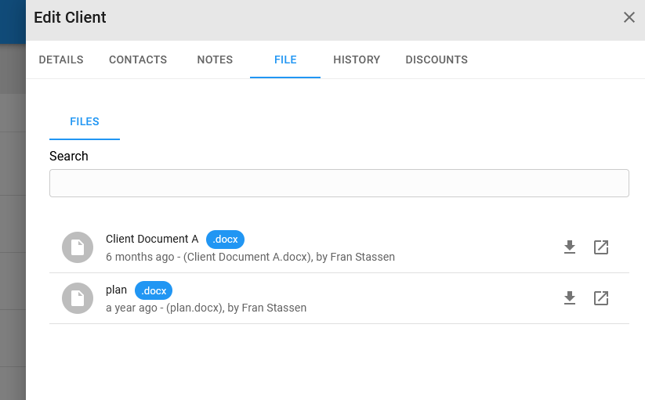
Task: Go to the Notes tab
Action: 215,59
